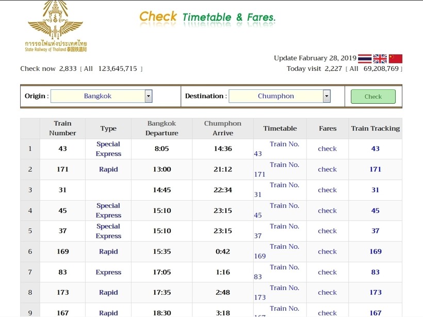Choose the Chinese flag language option
Image resolution: width=423 pixels, height=317 pixels.
[x=396, y=58]
